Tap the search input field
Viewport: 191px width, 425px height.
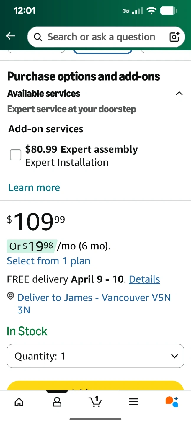point(101,37)
